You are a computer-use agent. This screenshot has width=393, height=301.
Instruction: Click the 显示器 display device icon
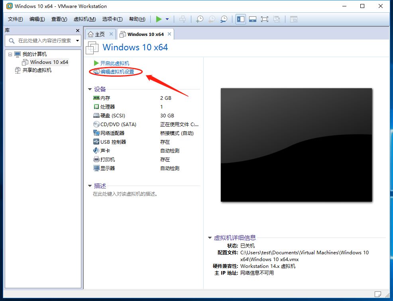pyautogui.click(x=96, y=168)
